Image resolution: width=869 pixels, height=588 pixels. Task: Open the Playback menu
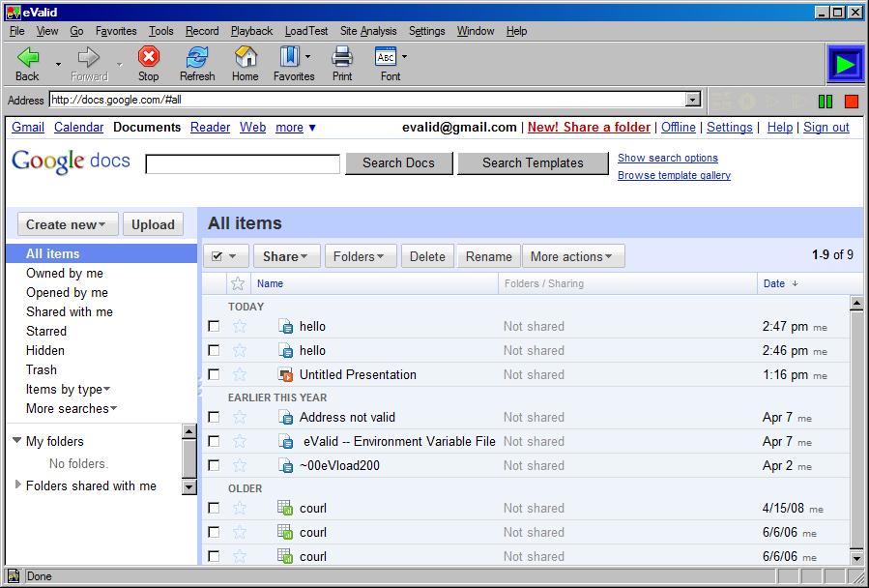(251, 31)
